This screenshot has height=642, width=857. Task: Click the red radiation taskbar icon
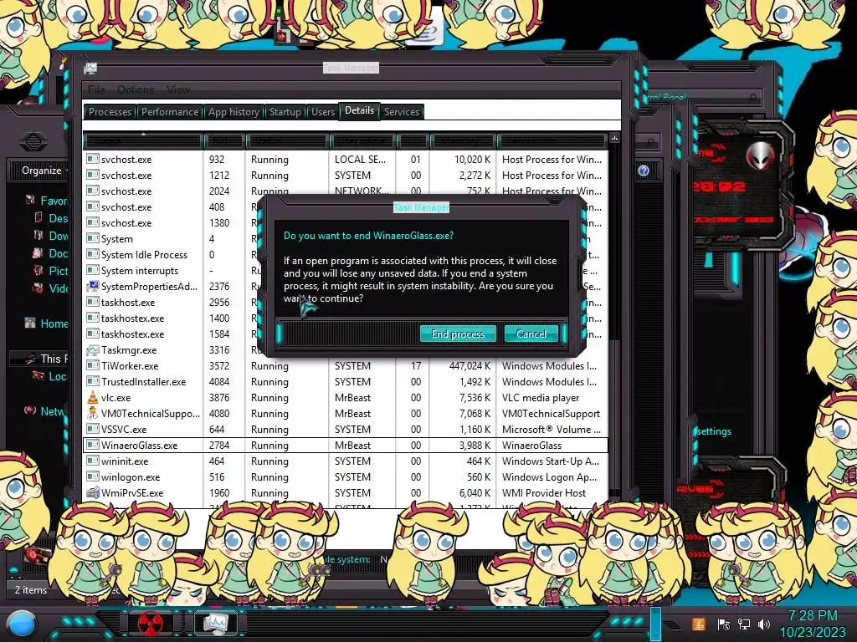point(150,624)
